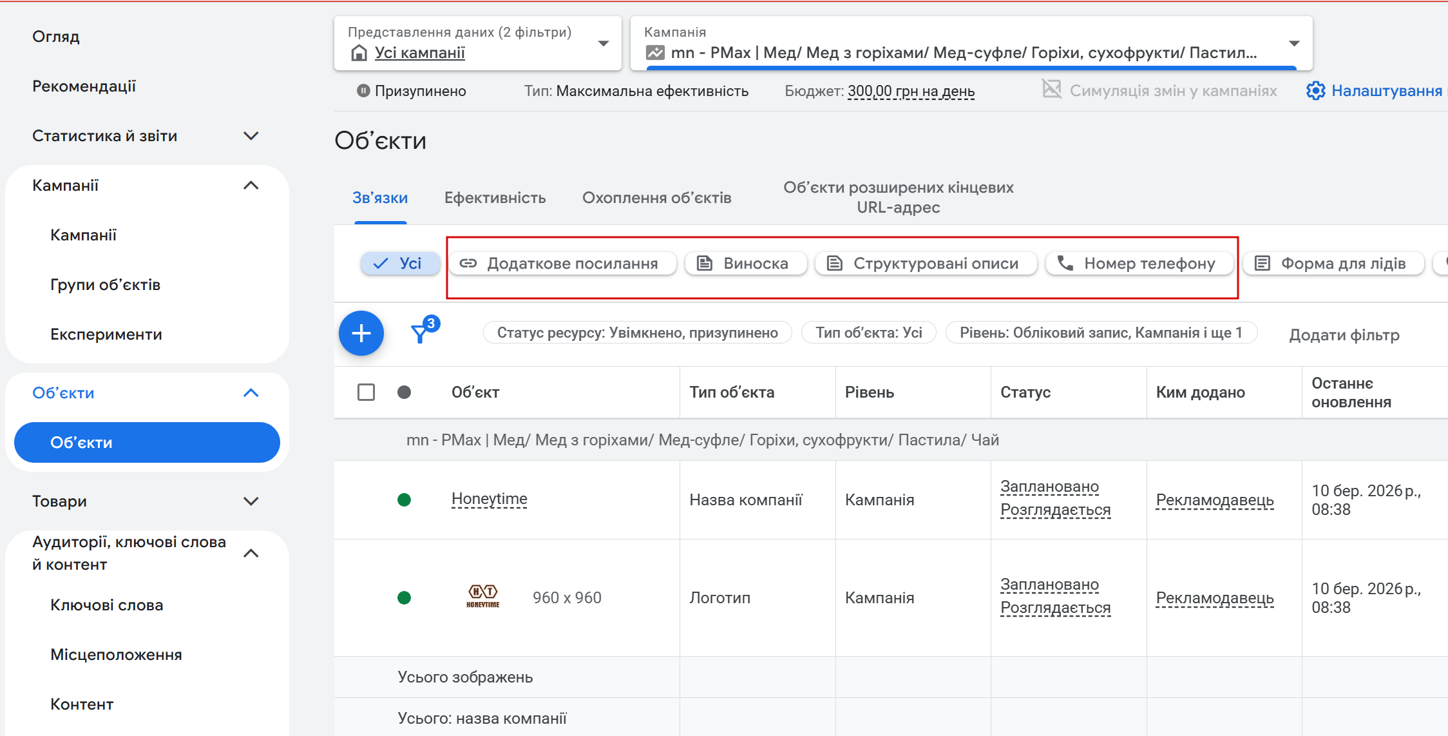Switch to the Охоплення об'єктів tab
Image resolution: width=1448 pixels, height=736 pixels.
pyautogui.click(x=656, y=198)
